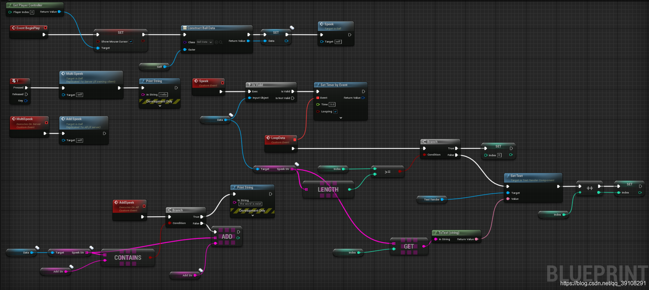
Task: Click the Speek custom event node title
Action: pyautogui.click(x=203, y=81)
